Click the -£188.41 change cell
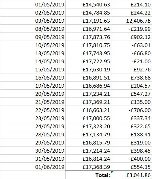152x179 pixels. click(x=132, y=134)
